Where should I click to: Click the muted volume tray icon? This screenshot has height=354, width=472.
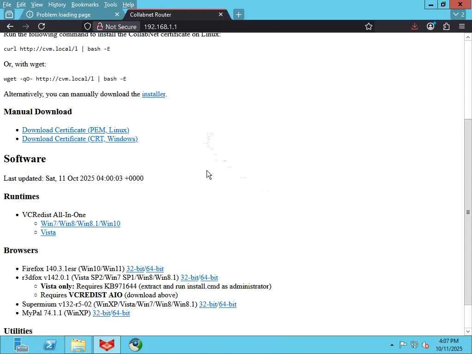pos(425,345)
